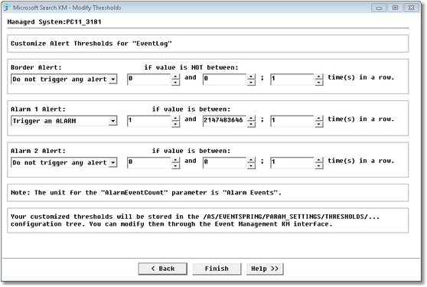Decrease Alarm 2 times count down arrow
The image size is (427, 287).
tap(319, 165)
